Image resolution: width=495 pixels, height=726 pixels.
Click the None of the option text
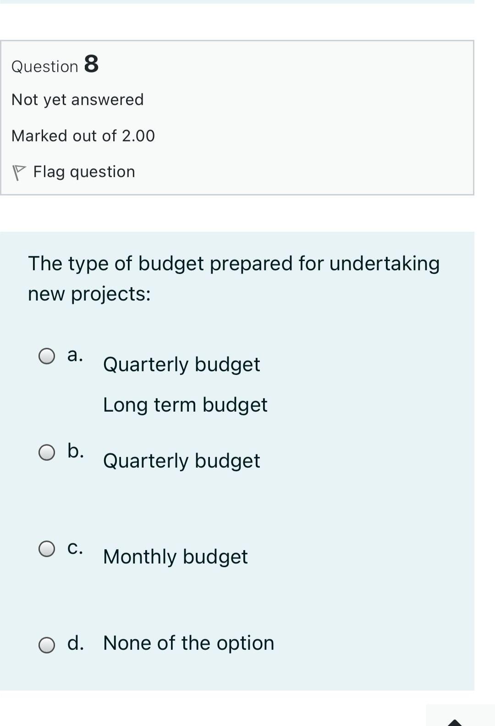coord(188,643)
